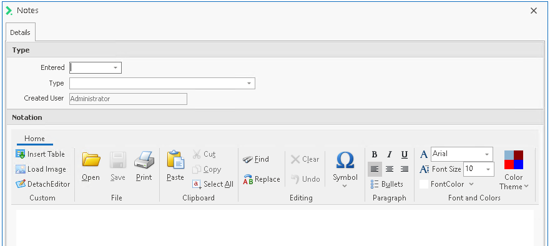Click the Copy icon

point(197,169)
